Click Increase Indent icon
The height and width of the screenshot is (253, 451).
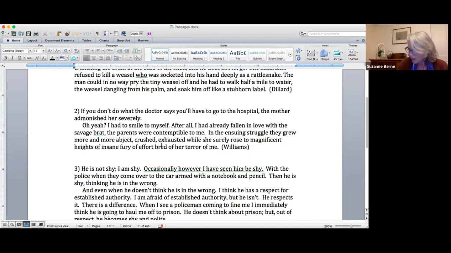pos(126,51)
